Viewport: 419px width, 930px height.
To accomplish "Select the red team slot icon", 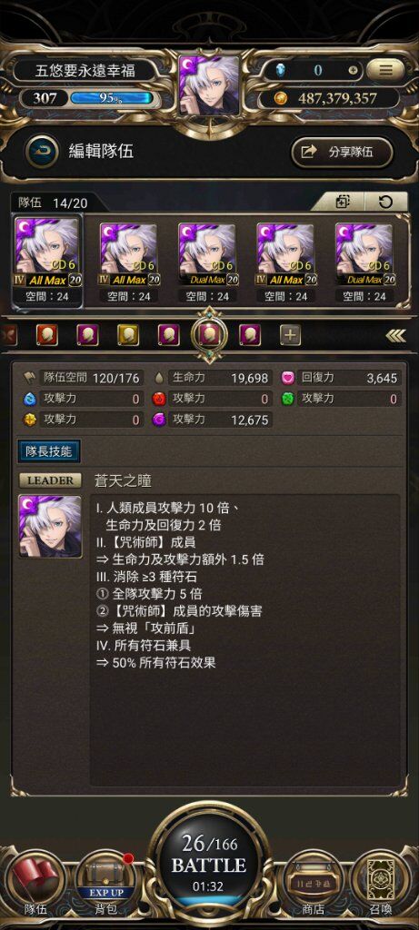I will coord(47,335).
